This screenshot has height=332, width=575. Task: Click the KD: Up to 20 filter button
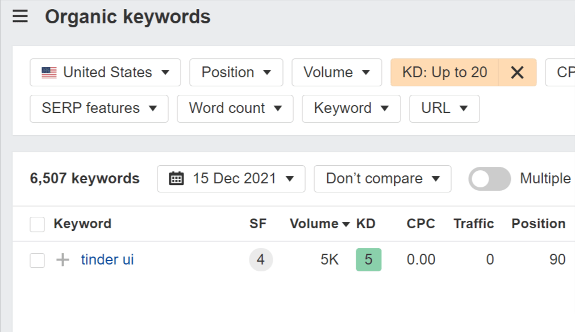point(444,73)
